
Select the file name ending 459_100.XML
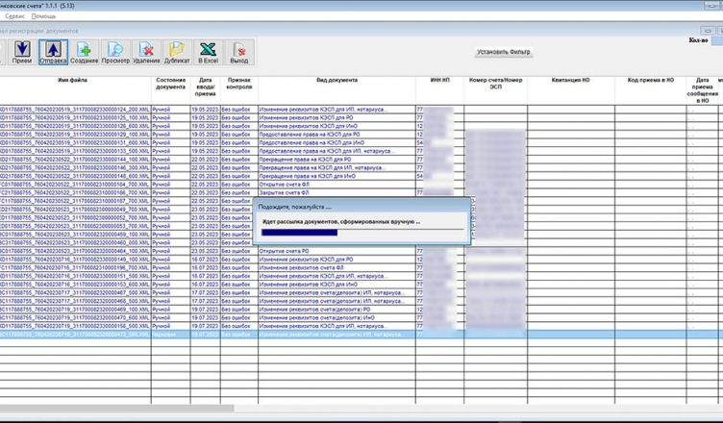[75, 235]
